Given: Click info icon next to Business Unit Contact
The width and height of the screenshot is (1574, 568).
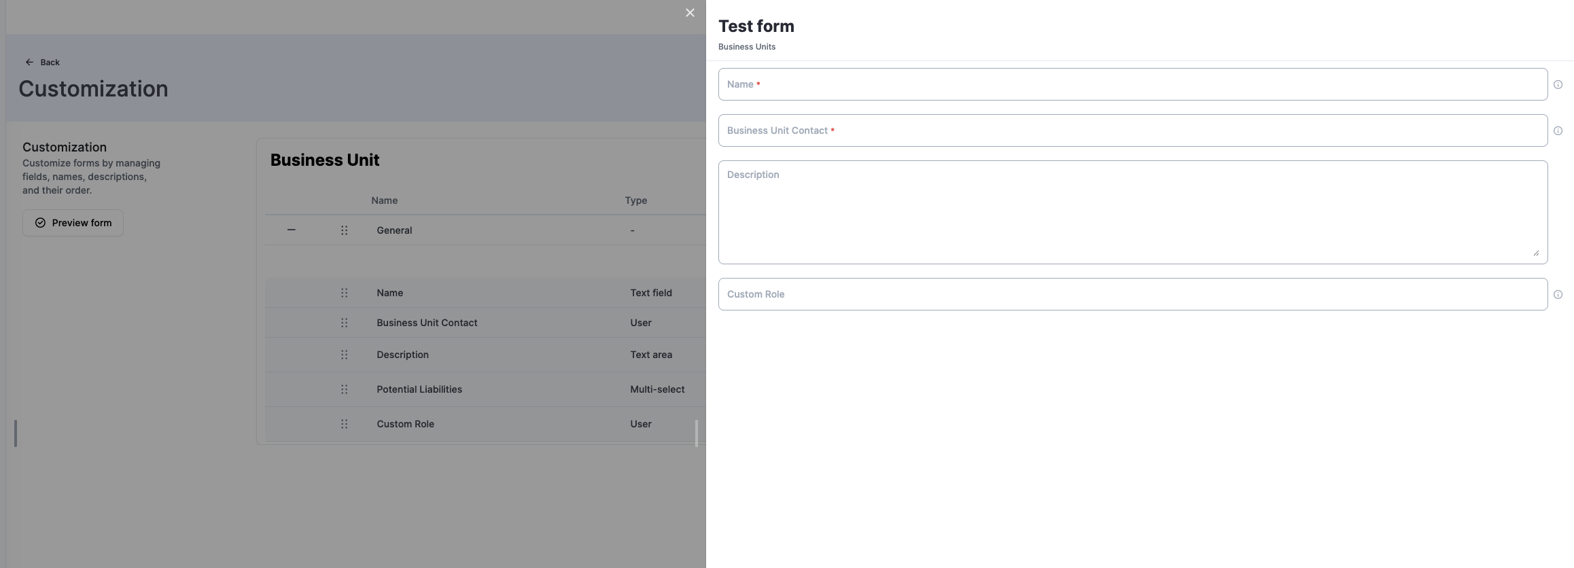Looking at the screenshot, I should coord(1558,131).
